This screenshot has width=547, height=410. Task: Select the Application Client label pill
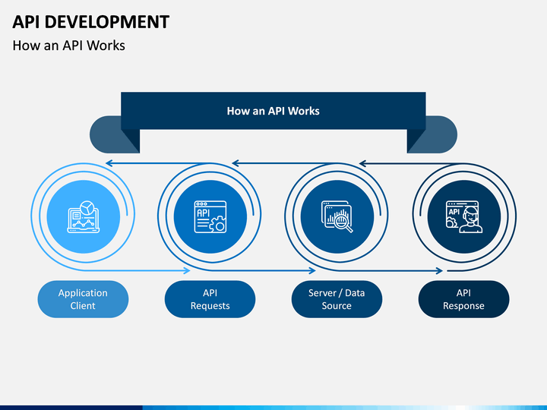[83, 299]
